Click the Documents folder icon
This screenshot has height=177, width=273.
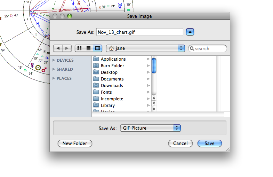pyautogui.click(x=96, y=79)
